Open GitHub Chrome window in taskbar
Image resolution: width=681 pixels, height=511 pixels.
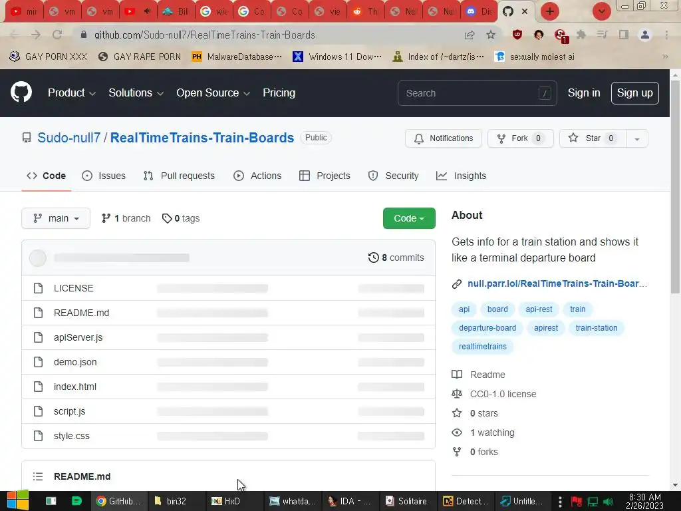point(119,501)
